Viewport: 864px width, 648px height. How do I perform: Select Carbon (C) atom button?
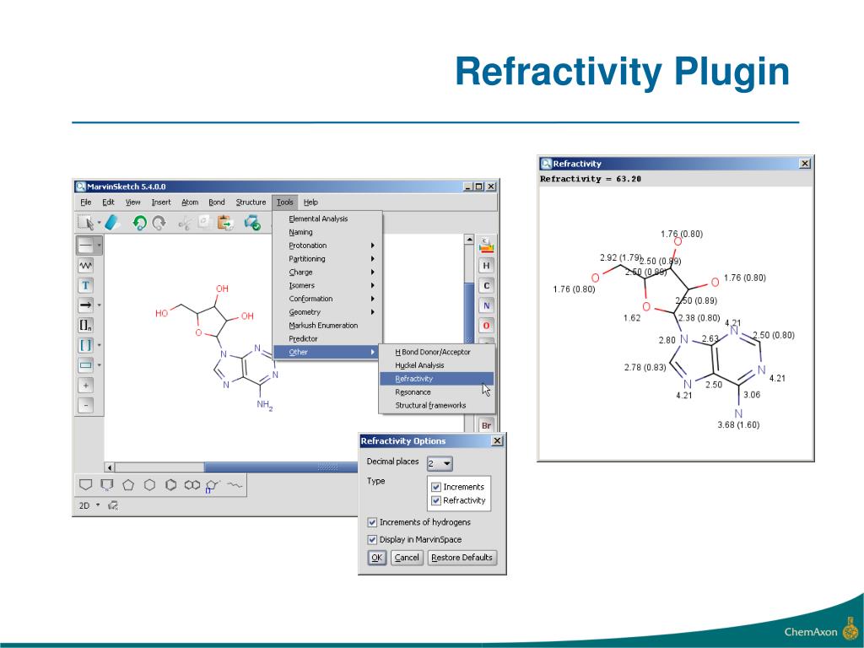(486, 285)
